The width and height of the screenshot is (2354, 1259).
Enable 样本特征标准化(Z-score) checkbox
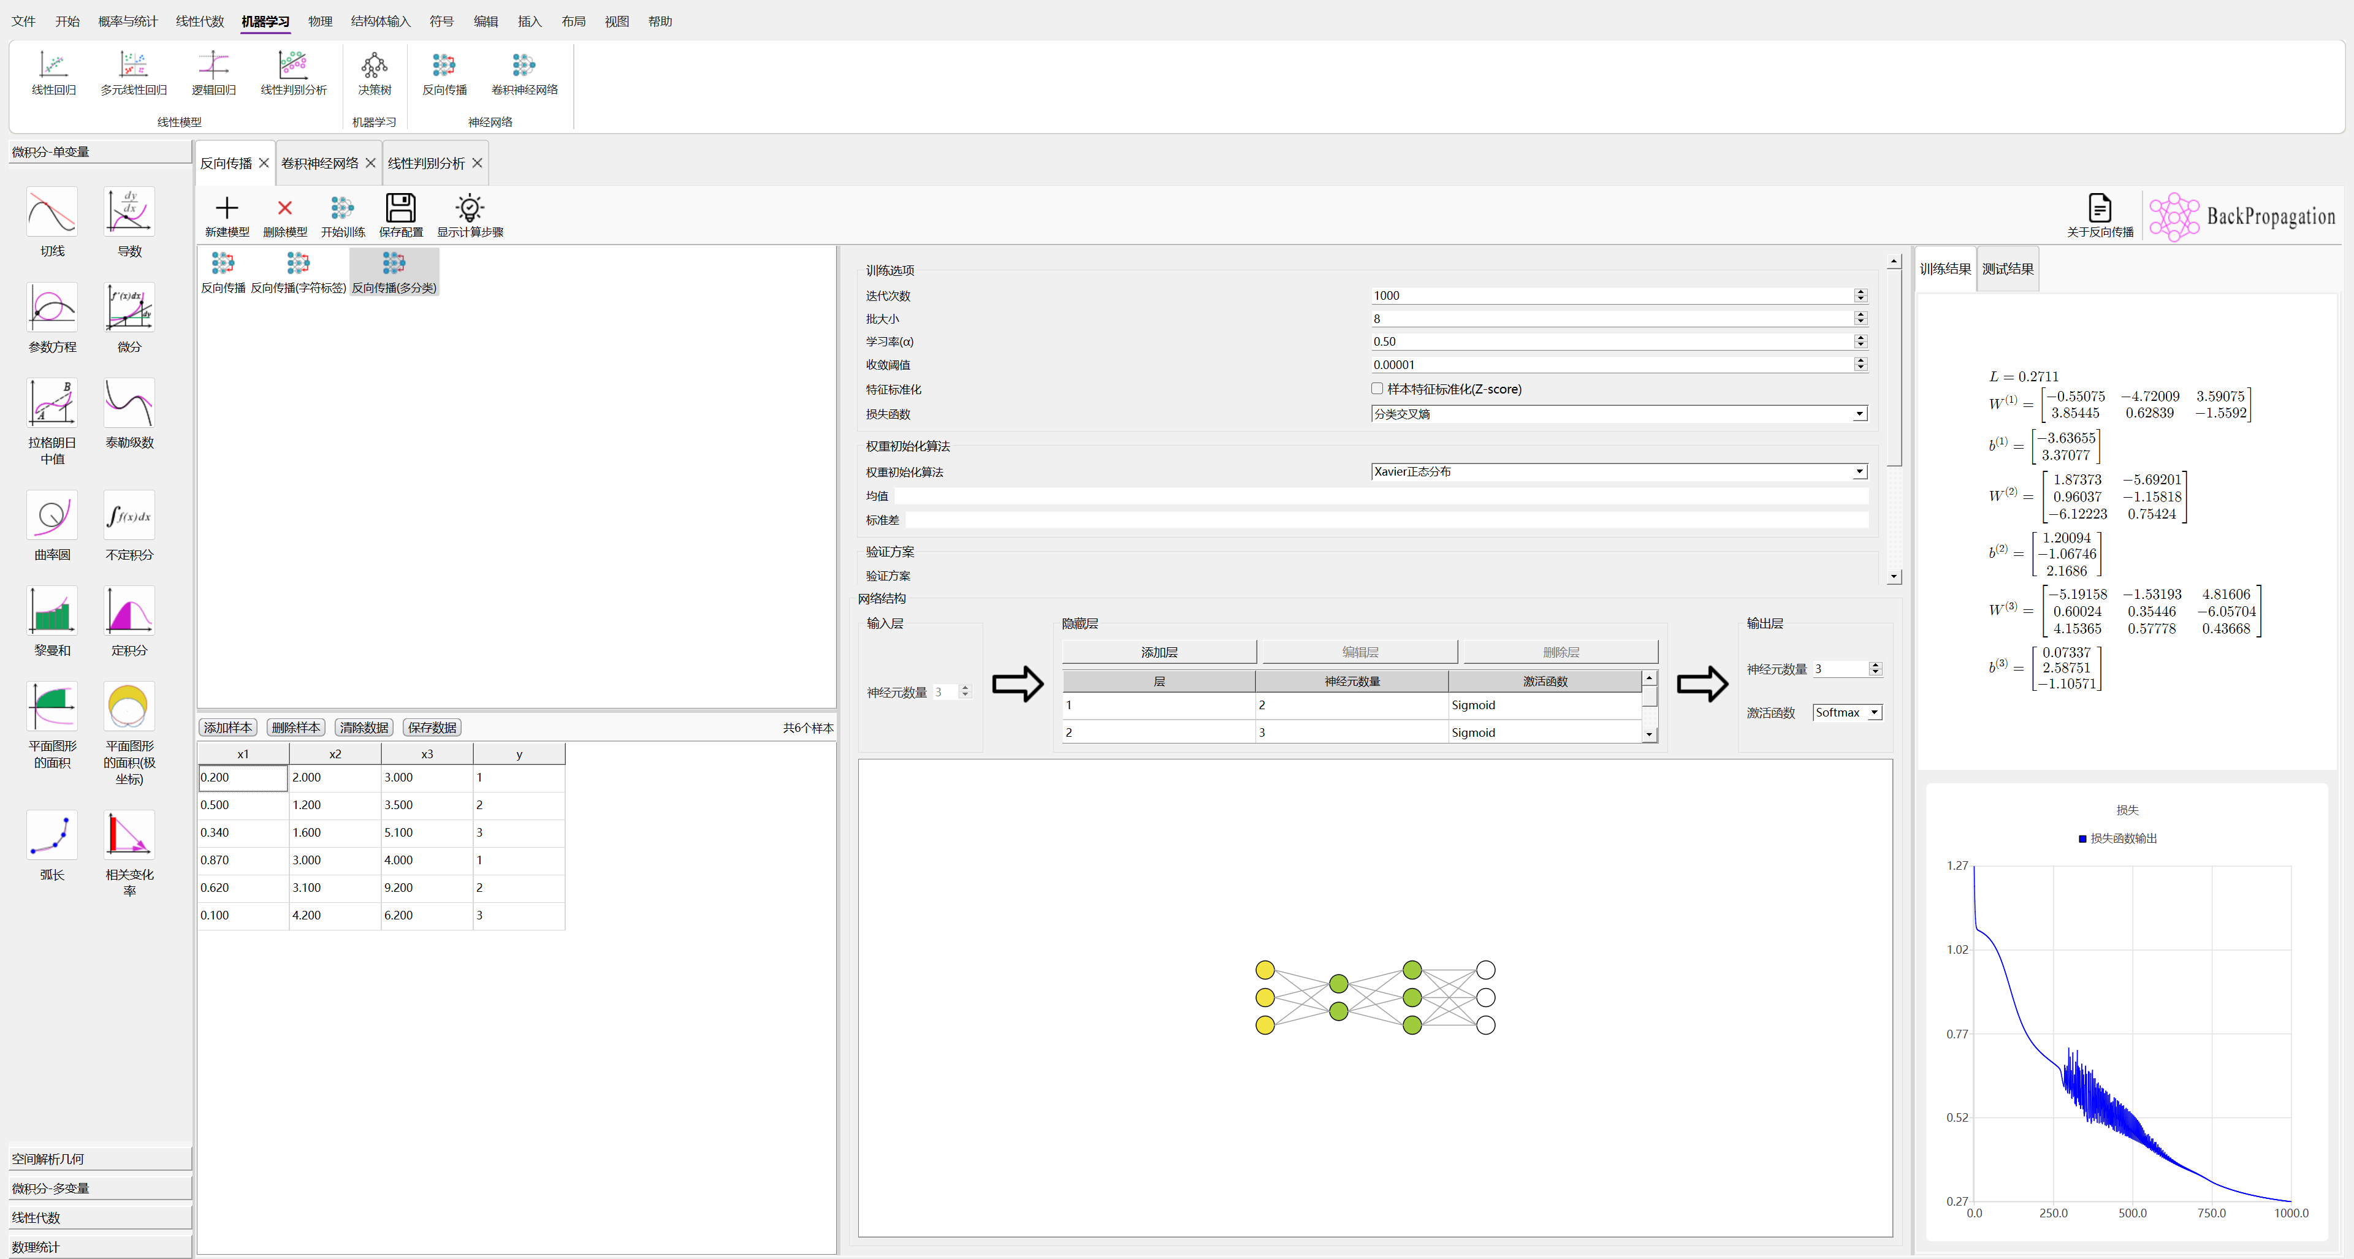pos(1377,388)
